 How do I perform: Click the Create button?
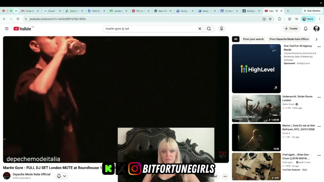(x=291, y=29)
